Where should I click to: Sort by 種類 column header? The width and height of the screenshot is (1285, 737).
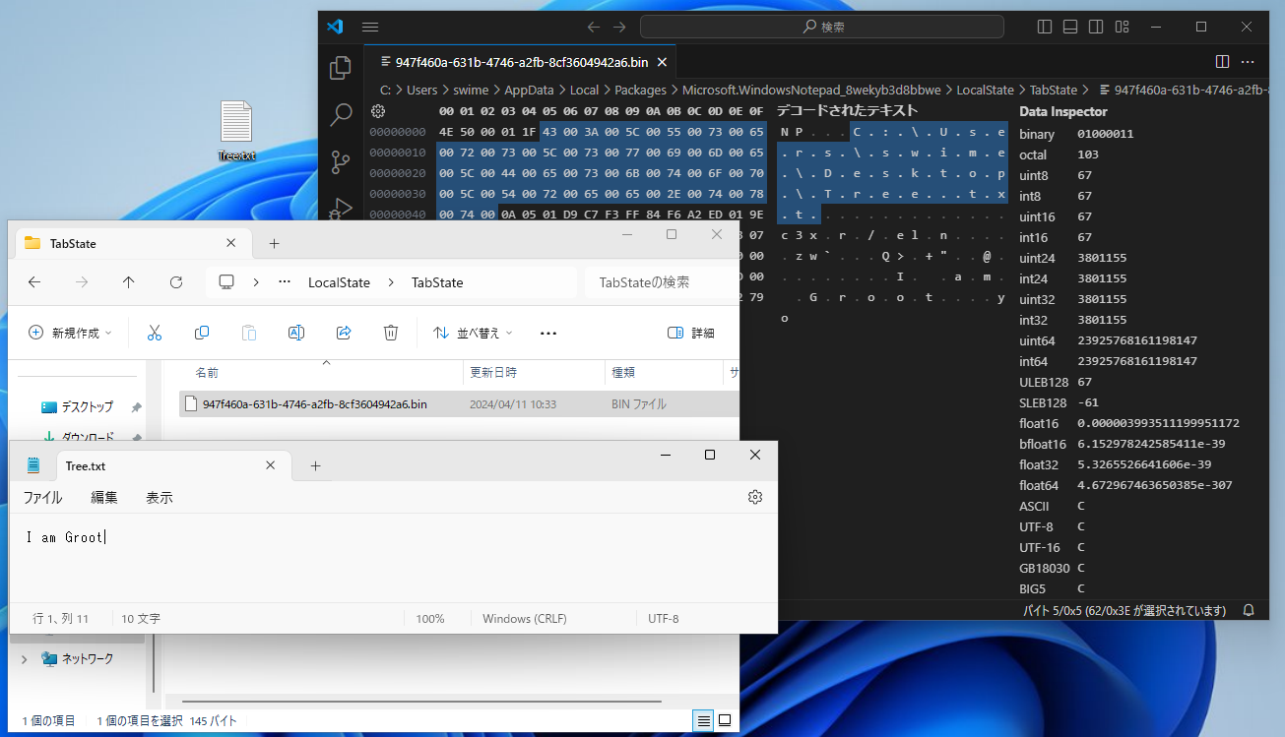point(623,373)
